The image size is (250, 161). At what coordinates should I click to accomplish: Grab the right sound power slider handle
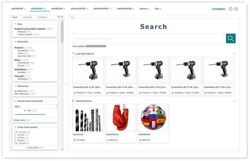46,115
